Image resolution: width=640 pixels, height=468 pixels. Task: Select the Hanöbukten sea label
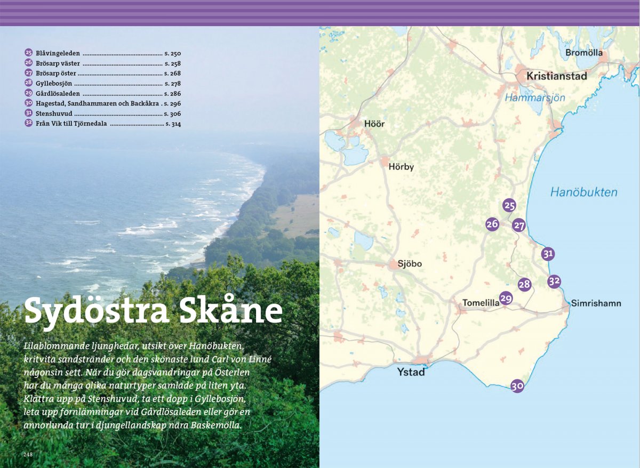tap(583, 192)
